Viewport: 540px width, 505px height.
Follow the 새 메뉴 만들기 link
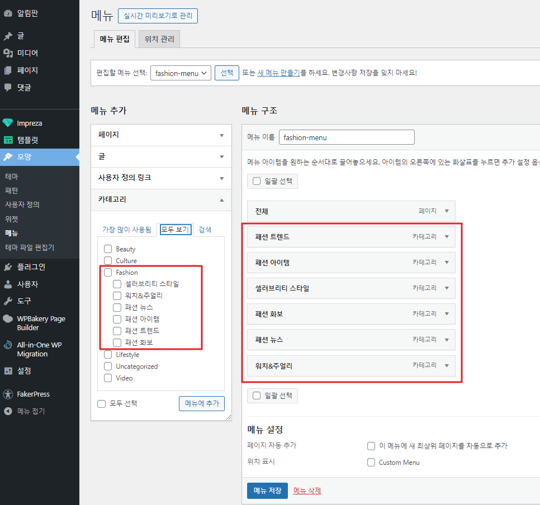[278, 73]
